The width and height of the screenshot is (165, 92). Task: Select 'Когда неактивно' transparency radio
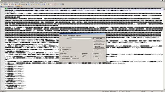[94, 55]
